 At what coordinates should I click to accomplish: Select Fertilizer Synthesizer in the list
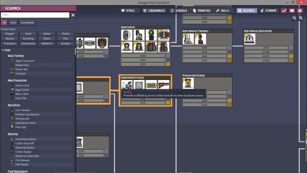click(41, 114)
